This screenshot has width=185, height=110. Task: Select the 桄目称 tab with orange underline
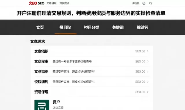tap(65, 27)
